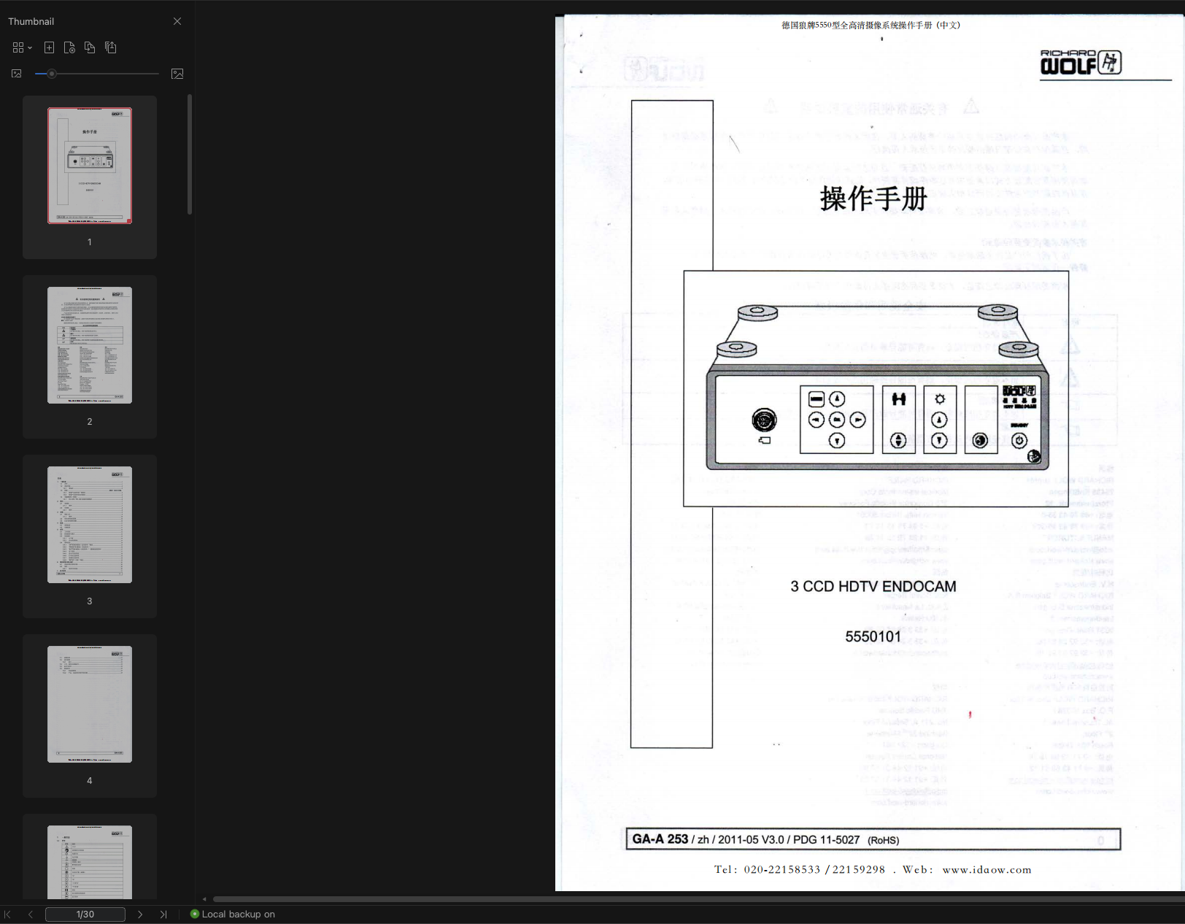
Task: Click the page number input showing 1/30
Action: [85, 914]
